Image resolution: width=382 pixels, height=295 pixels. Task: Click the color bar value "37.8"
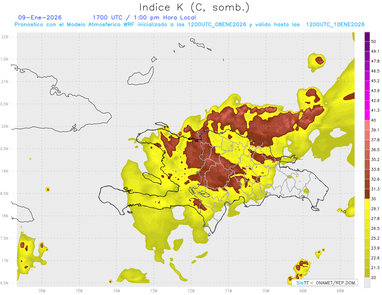[x=375, y=140]
